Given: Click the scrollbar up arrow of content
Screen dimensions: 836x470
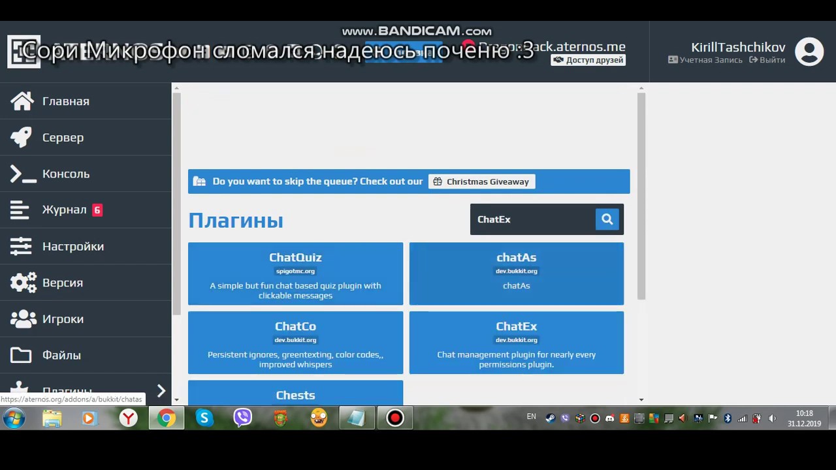Looking at the screenshot, I should pos(641,88).
